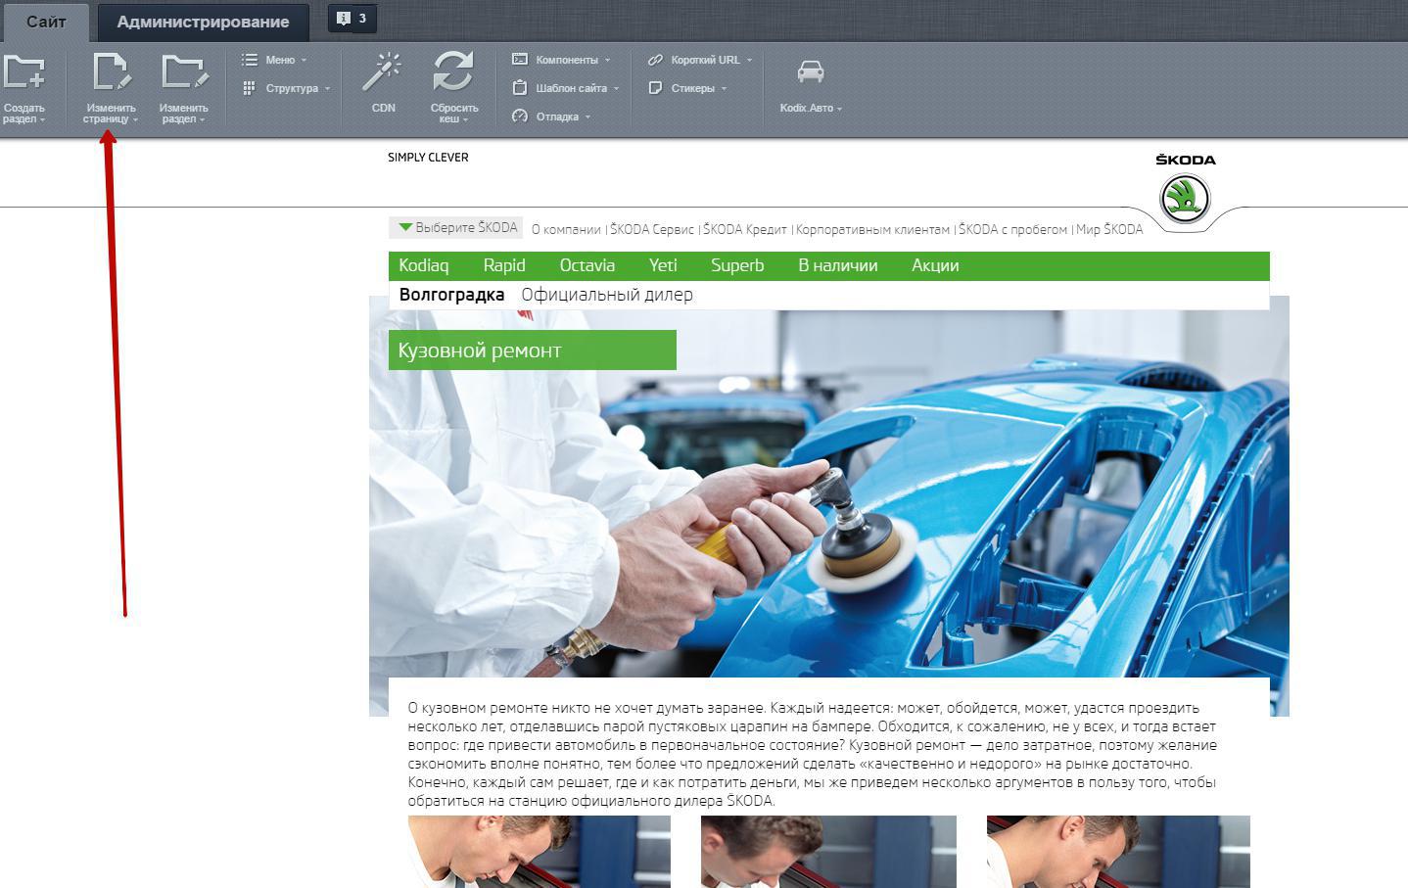The height and width of the screenshot is (888, 1408).
Task: Click the Шаблон сайта clipboard icon
Action: (520, 88)
